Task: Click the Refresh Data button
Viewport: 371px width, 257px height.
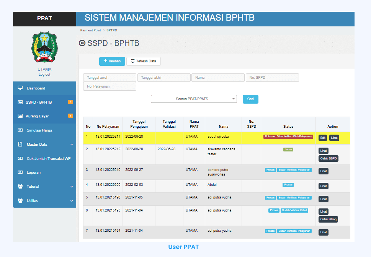Action: tap(143, 61)
